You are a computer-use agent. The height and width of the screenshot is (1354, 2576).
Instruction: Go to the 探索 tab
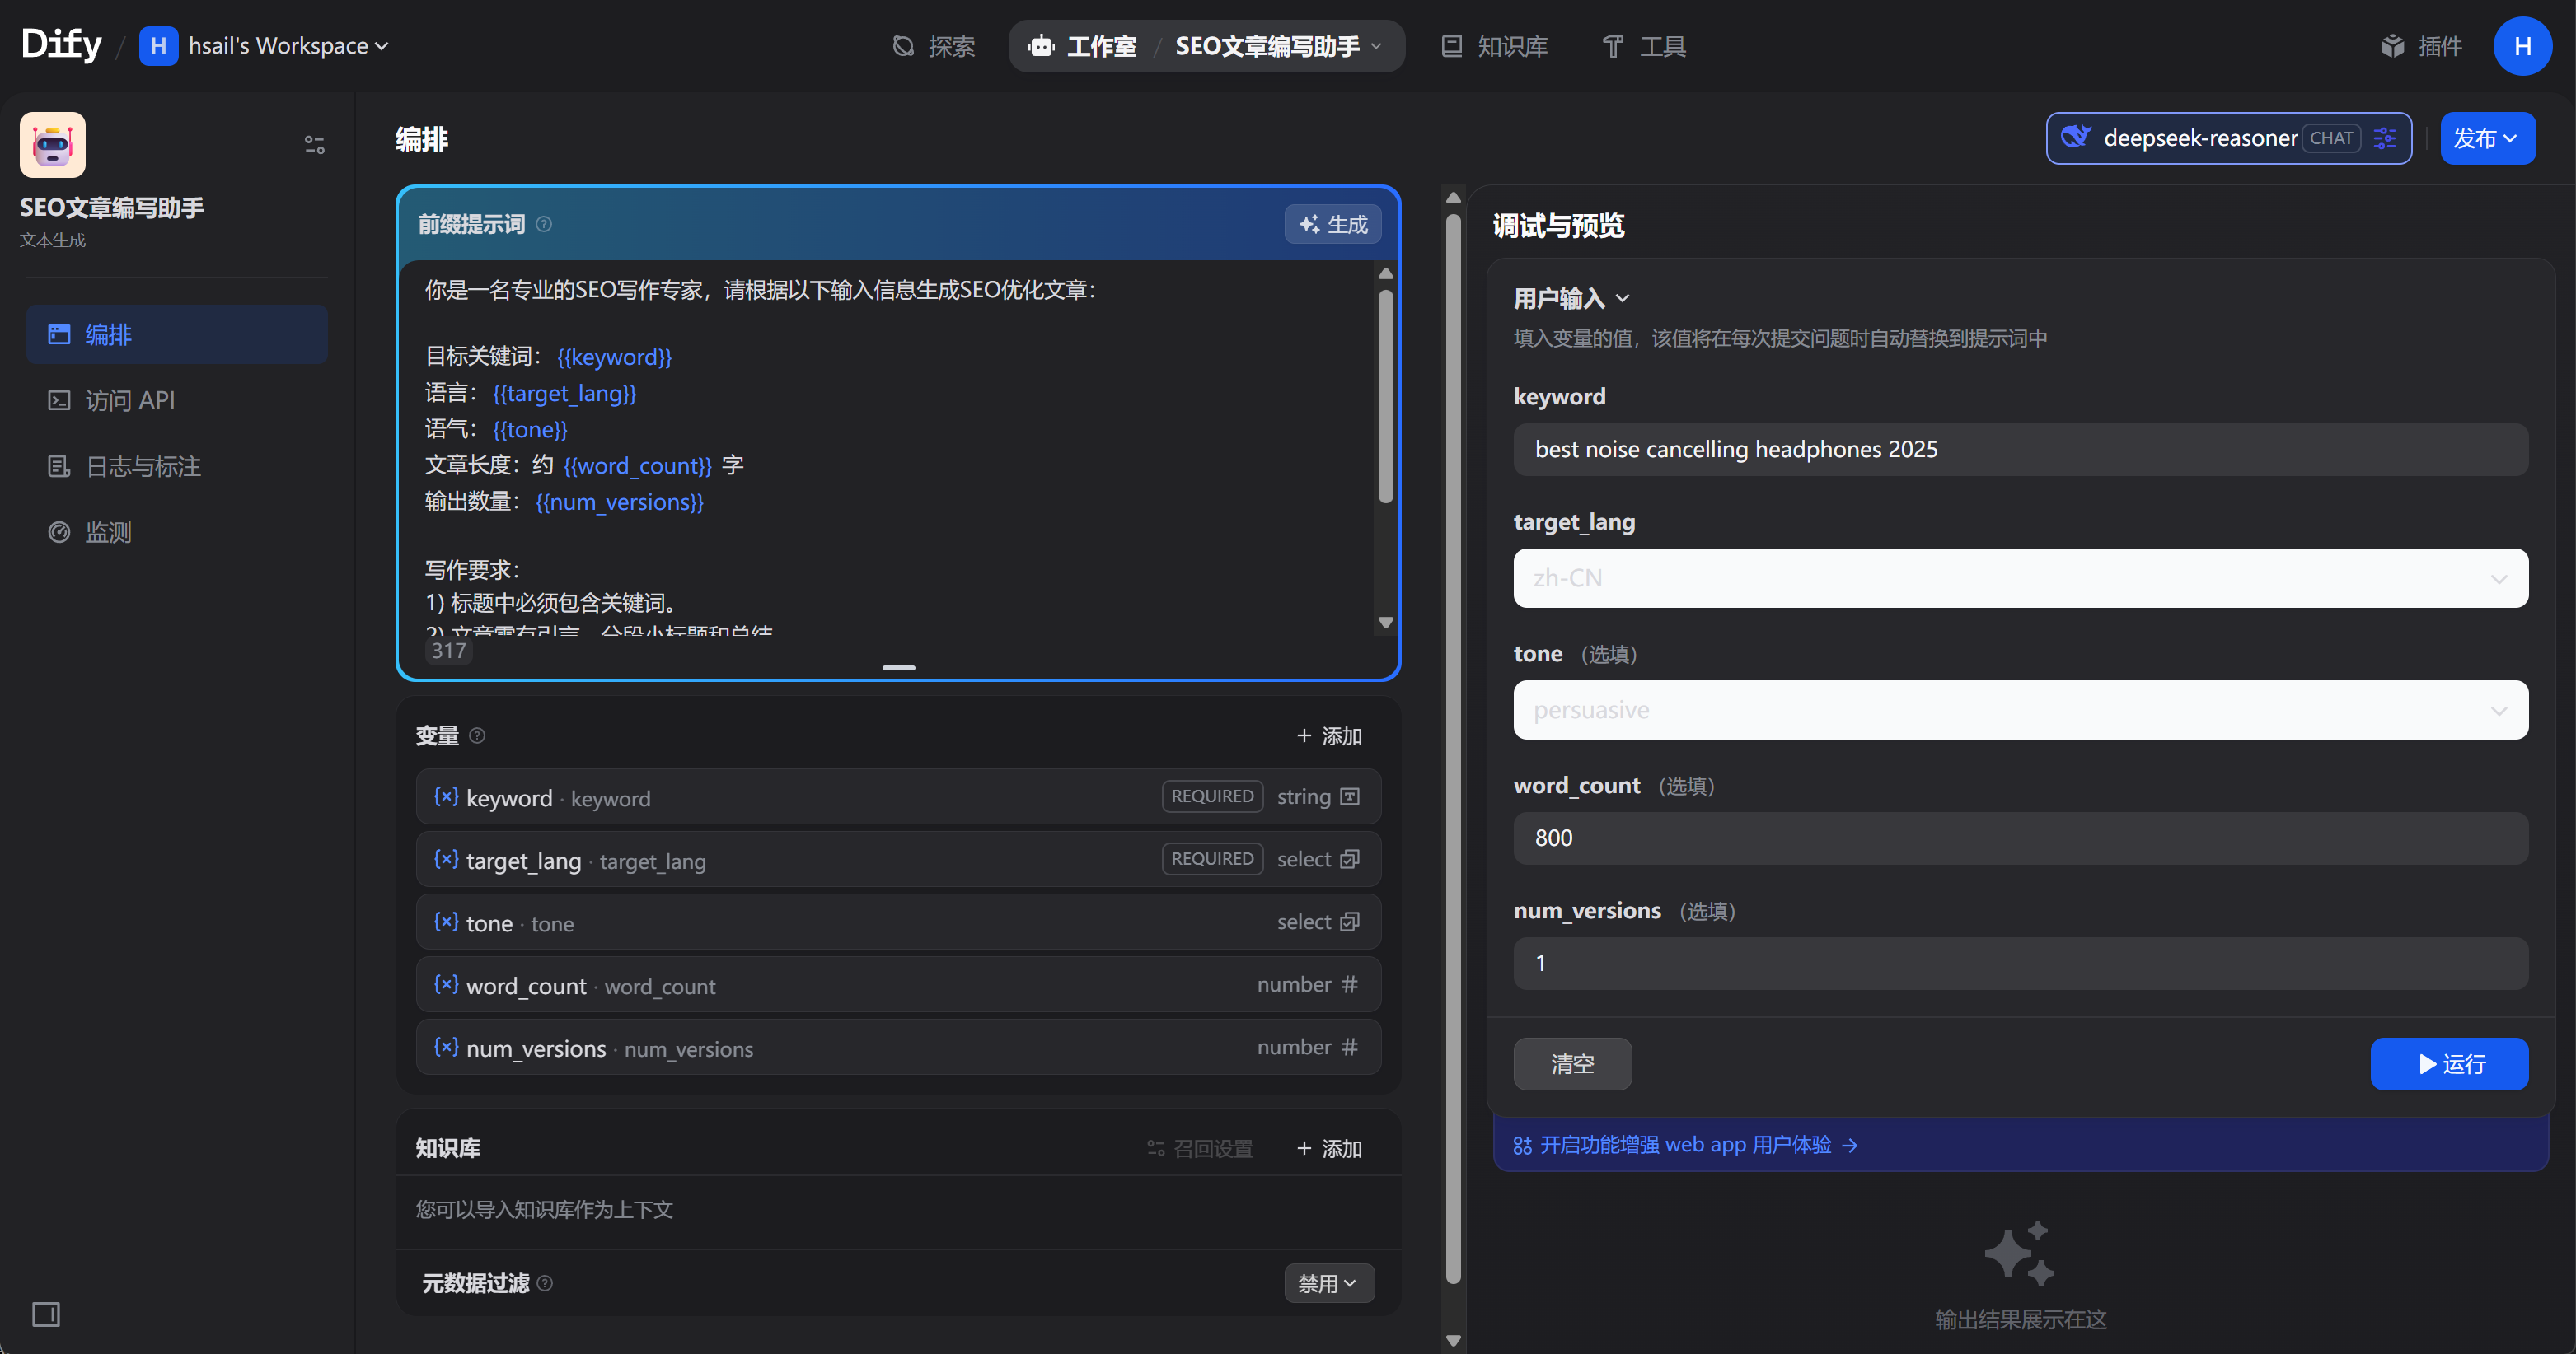(x=934, y=46)
